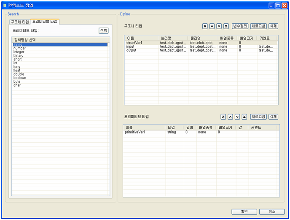Click test_clob_qpst logical name of structVar1
Screen dimensions: 290x220
[173, 43]
